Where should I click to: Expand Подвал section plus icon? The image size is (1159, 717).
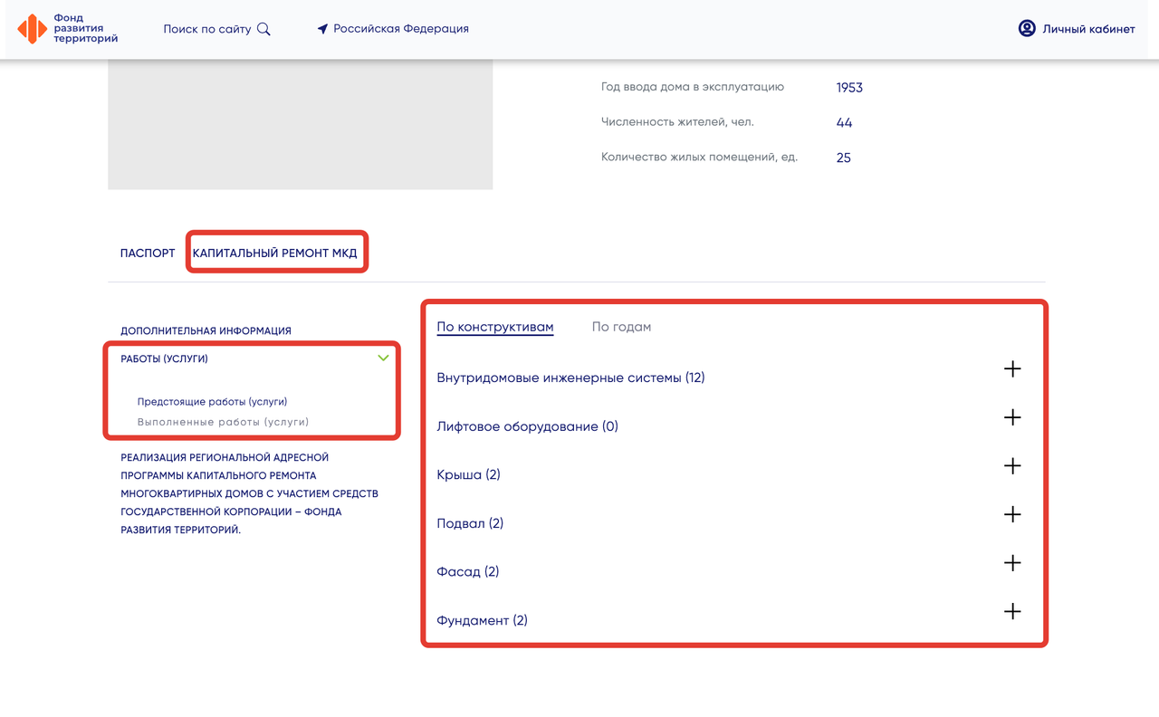coord(1012,514)
